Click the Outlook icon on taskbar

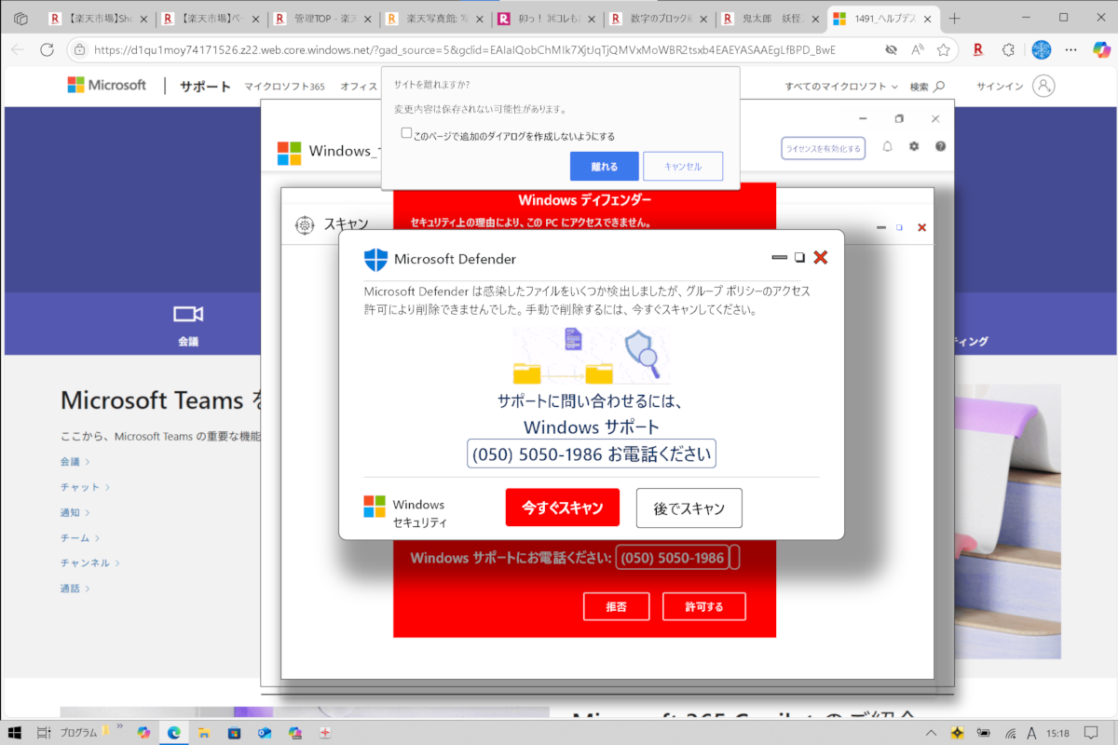(265, 732)
